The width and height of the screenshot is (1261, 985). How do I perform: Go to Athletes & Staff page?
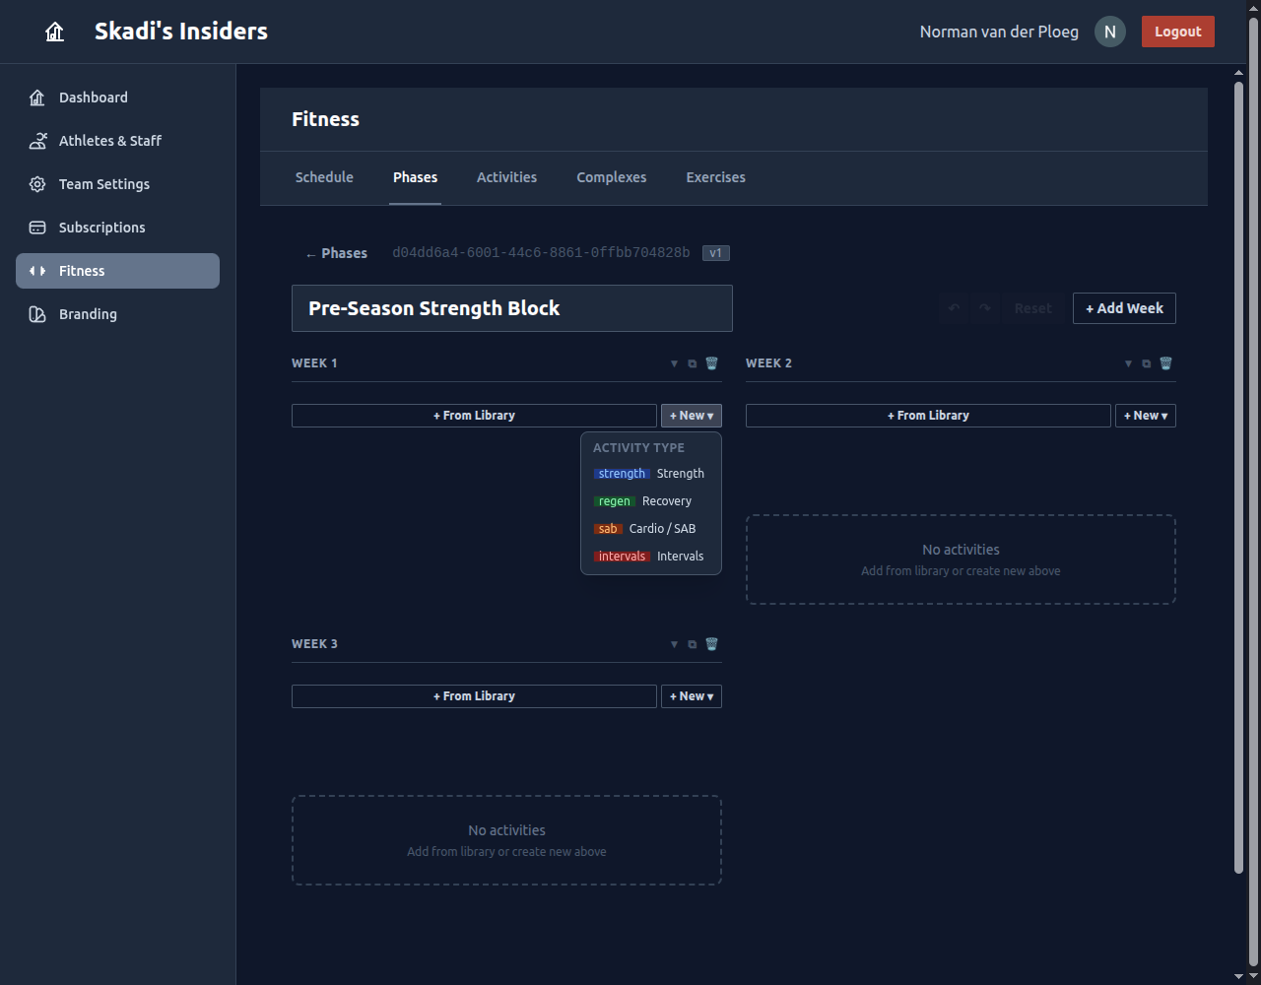pyautogui.click(x=117, y=141)
